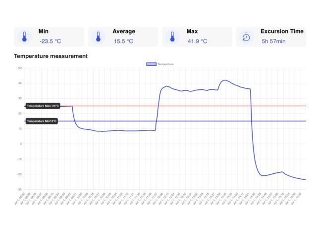Click the Average thermometer icon
317x237 pixels.
98,37
